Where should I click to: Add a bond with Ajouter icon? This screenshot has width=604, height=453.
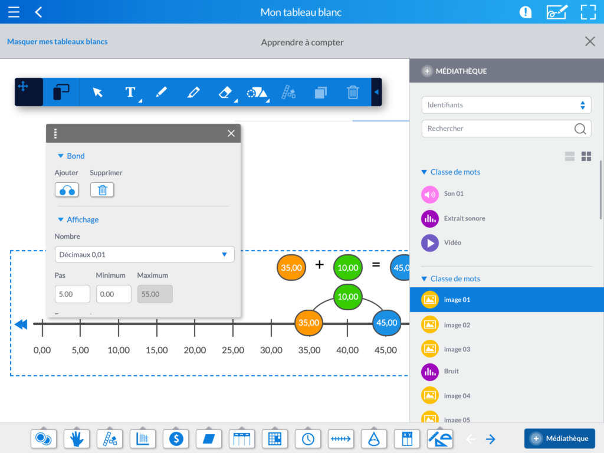[x=67, y=190]
